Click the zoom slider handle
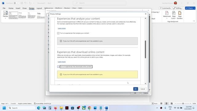 coord(183,104)
